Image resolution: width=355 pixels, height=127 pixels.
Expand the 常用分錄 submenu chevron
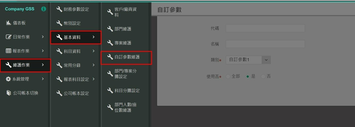pyautogui.click(x=93, y=65)
